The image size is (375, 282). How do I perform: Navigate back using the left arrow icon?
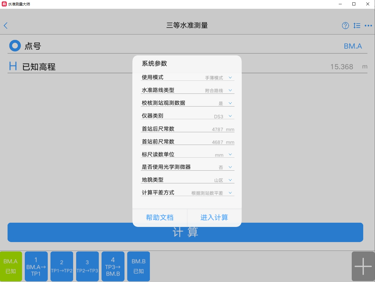[x=5, y=25]
